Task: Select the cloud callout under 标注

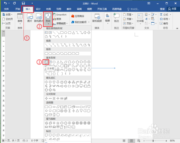Action: point(58,135)
